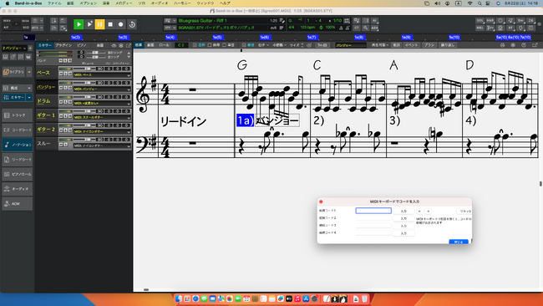
Task: Toggle the first checkbox in notation toolbar
Action: point(195,45)
